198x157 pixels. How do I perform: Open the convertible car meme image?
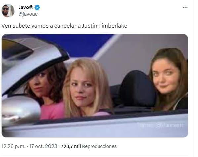pyautogui.click(x=95, y=86)
